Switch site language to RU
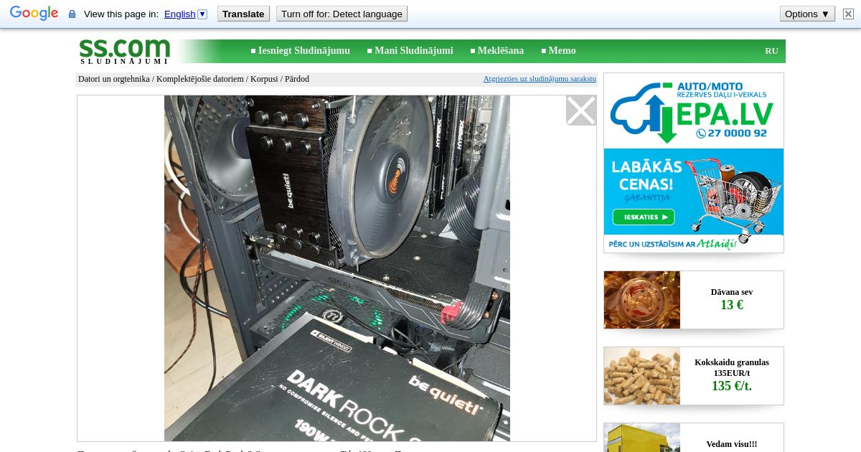This screenshot has height=452, width=861. (x=771, y=51)
